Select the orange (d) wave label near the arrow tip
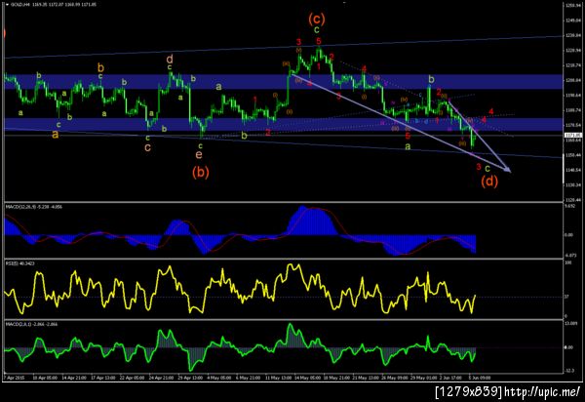This screenshot has height=402, width=585. tap(489, 181)
